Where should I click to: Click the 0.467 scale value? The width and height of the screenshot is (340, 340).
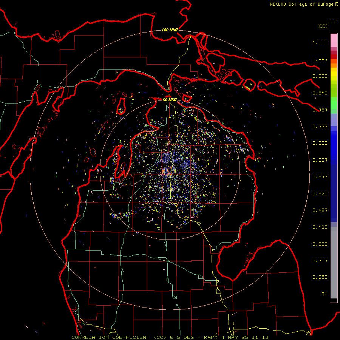pyautogui.click(x=320, y=210)
